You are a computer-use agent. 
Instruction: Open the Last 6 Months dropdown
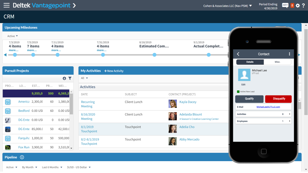point(52,167)
